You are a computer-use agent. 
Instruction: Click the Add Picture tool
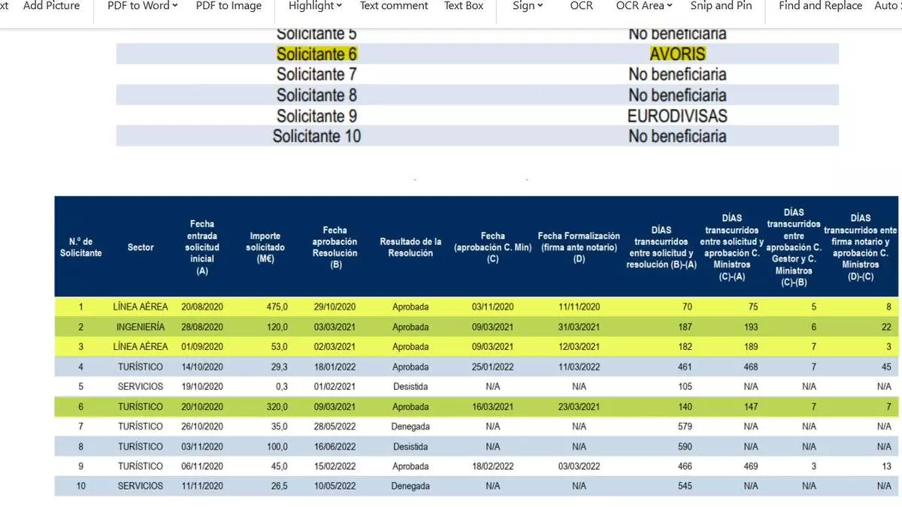coord(51,6)
